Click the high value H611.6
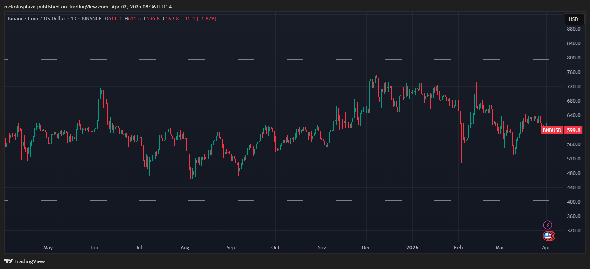The width and height of the screenshot is (590, 269). tap(133, 19)
